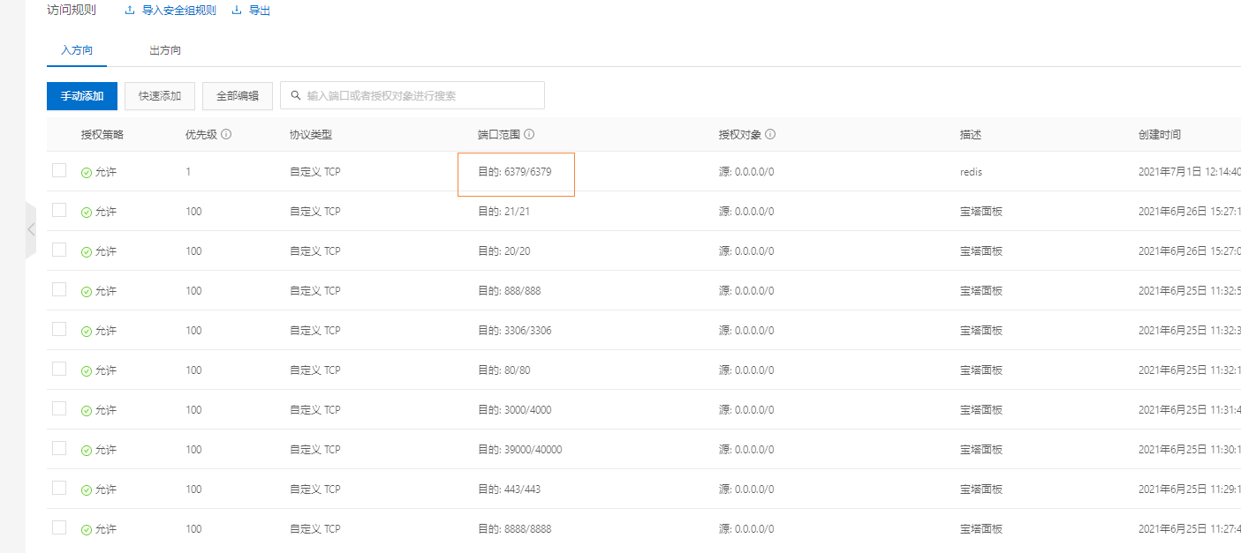Click the 授权策略 column header
Viewport: 1241px width, 553px height.
[x=102, y=135]
